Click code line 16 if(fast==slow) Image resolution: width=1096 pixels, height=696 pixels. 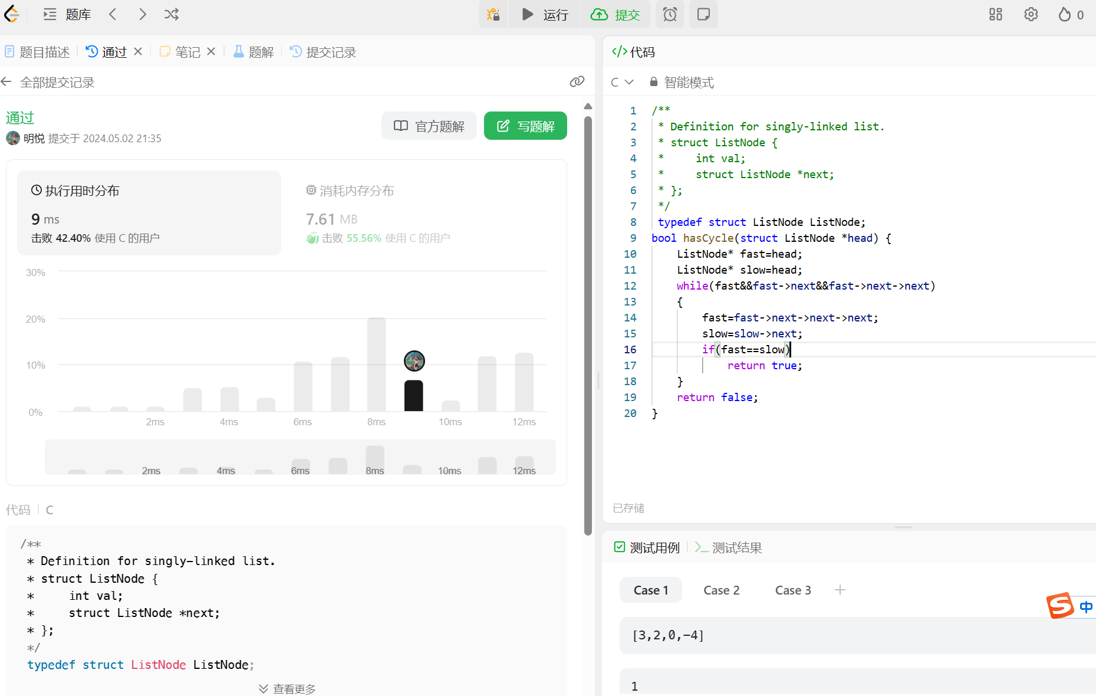click(x=746, y=350)
